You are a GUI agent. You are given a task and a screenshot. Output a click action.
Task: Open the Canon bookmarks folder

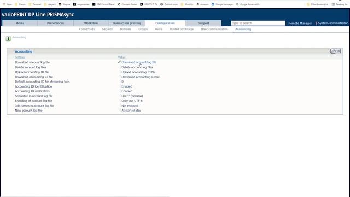click(x=20, y=4)
